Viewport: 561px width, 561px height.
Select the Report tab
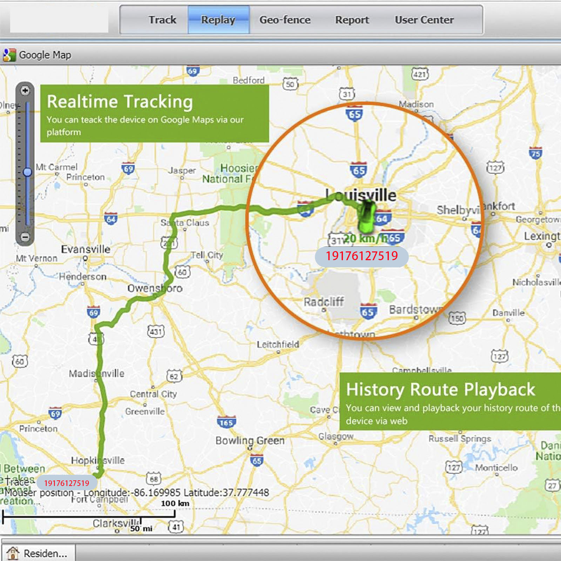click(352, 20)
